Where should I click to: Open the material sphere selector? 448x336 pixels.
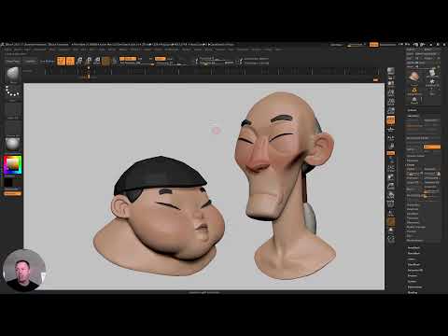13,144
